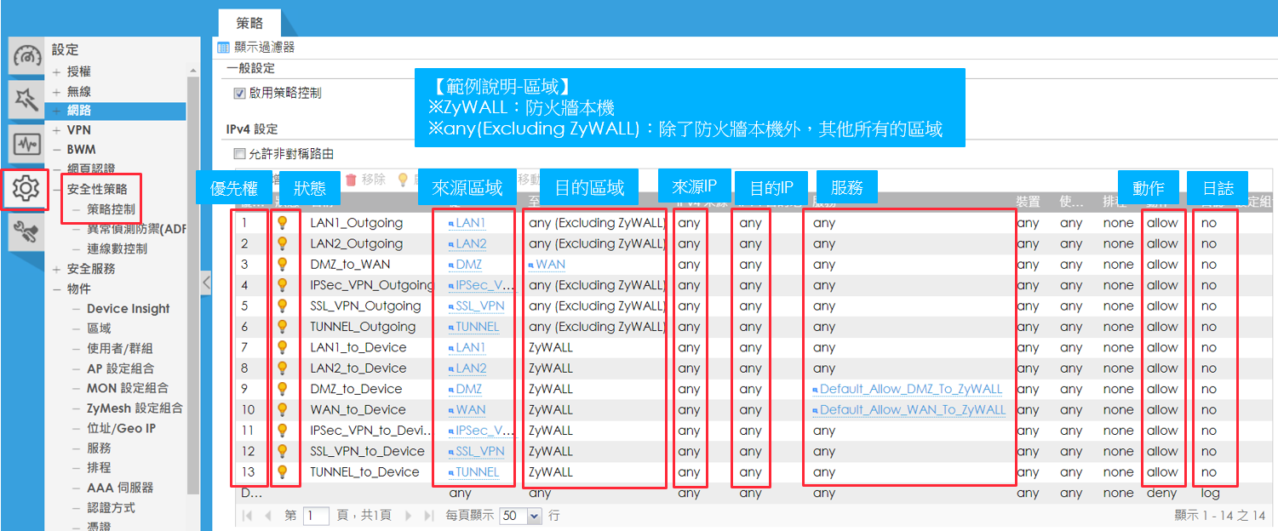Collapse the 物件 tree node
Screen dimensions: 1278x531
pyautogui.click(x=57, y=289)
